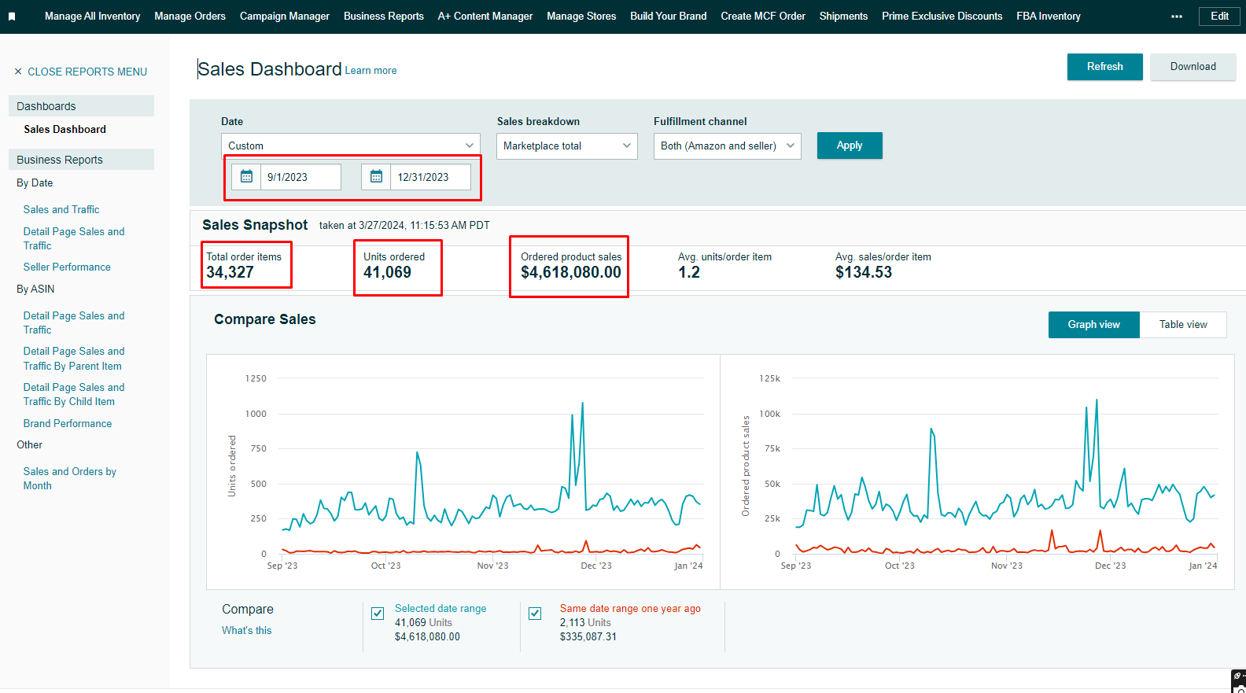Screen dimensions: 1246x693
Task: Expand the Fulfillment channel dropdown
Action: 727,146
